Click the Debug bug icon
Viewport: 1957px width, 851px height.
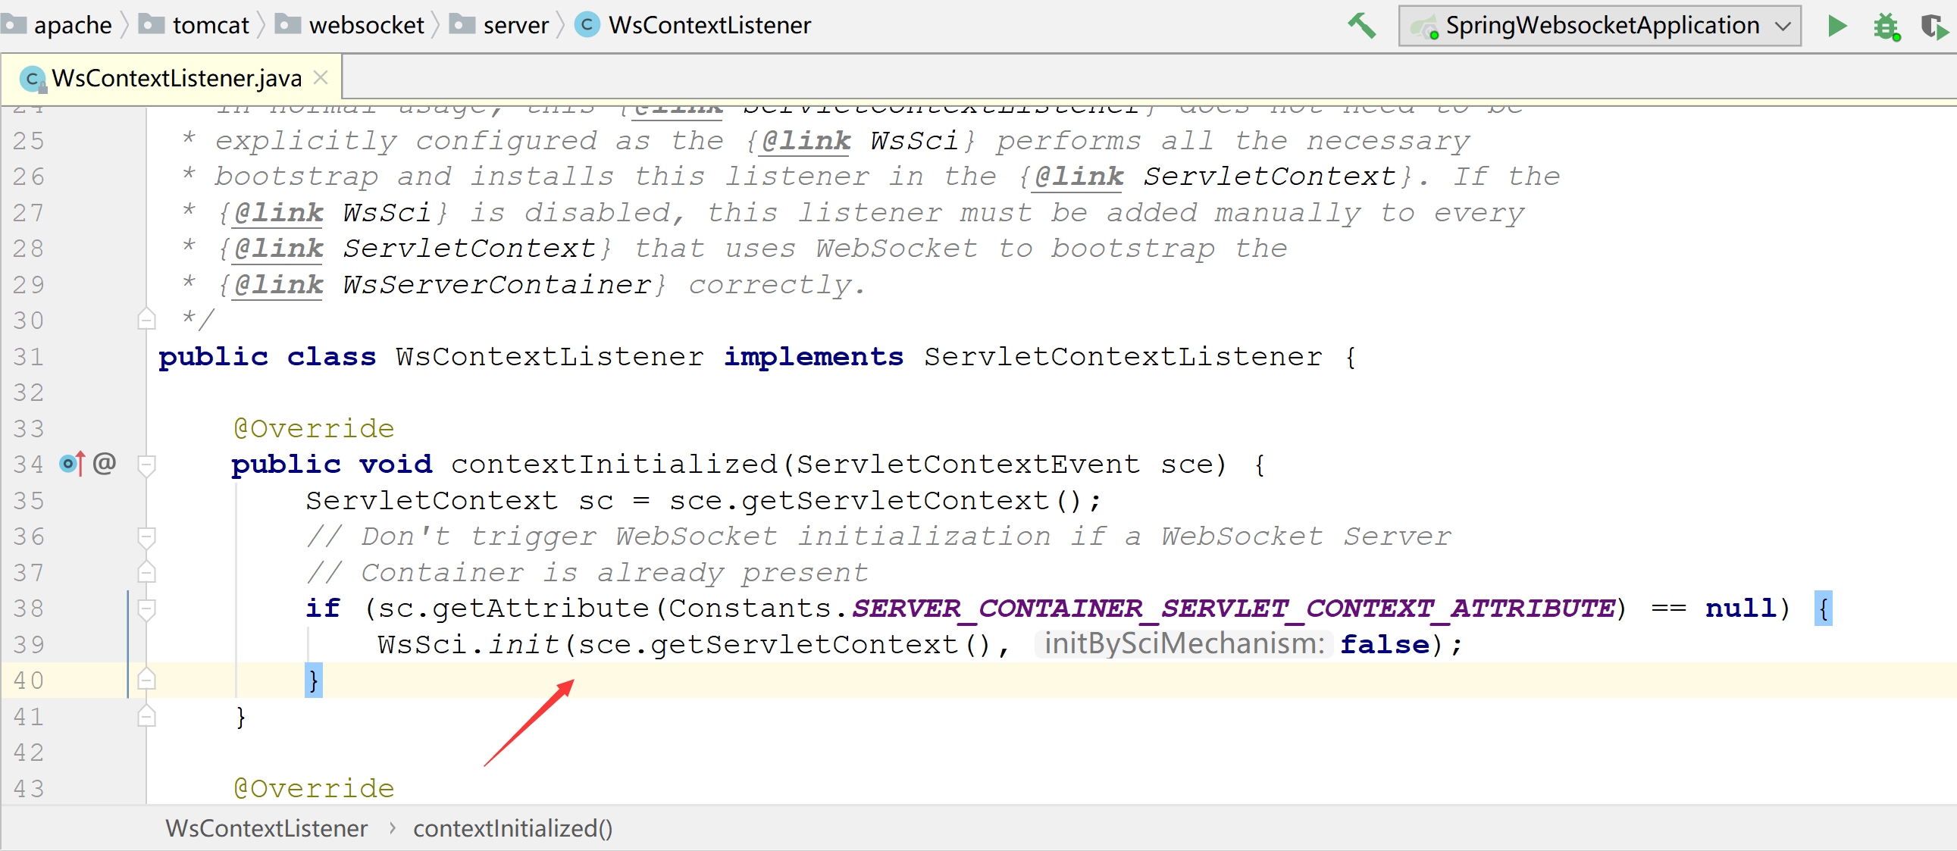click(1887, 27)
